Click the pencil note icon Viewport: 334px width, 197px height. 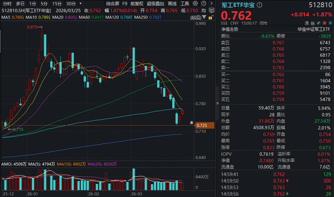click(x=319, y=23)
